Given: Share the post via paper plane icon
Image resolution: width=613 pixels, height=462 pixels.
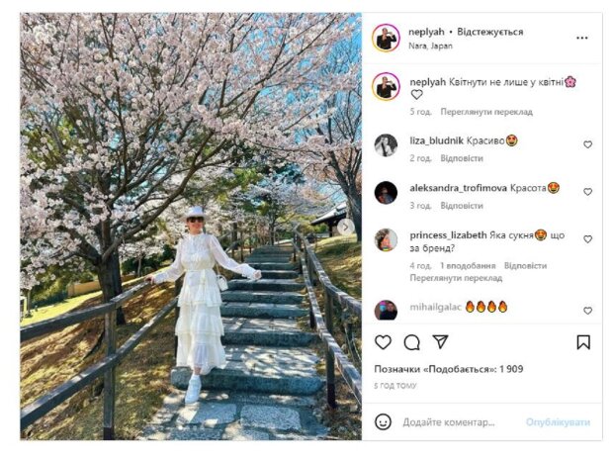Looking at the screenshot, I should (x=440, y=341).
